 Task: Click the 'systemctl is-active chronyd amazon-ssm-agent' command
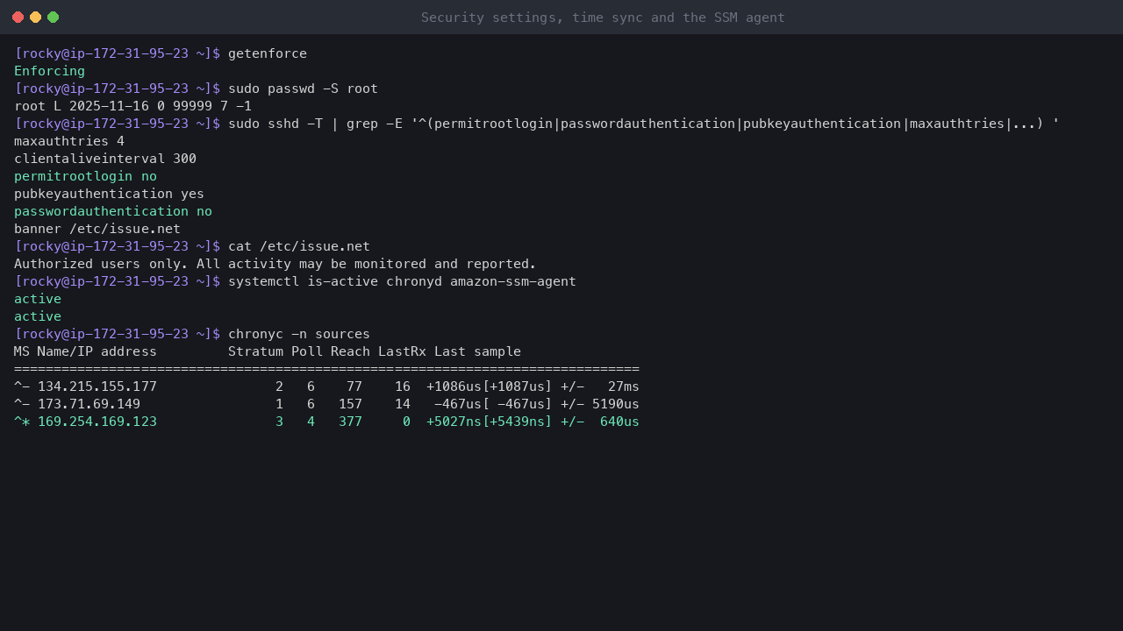click(402, 281)
